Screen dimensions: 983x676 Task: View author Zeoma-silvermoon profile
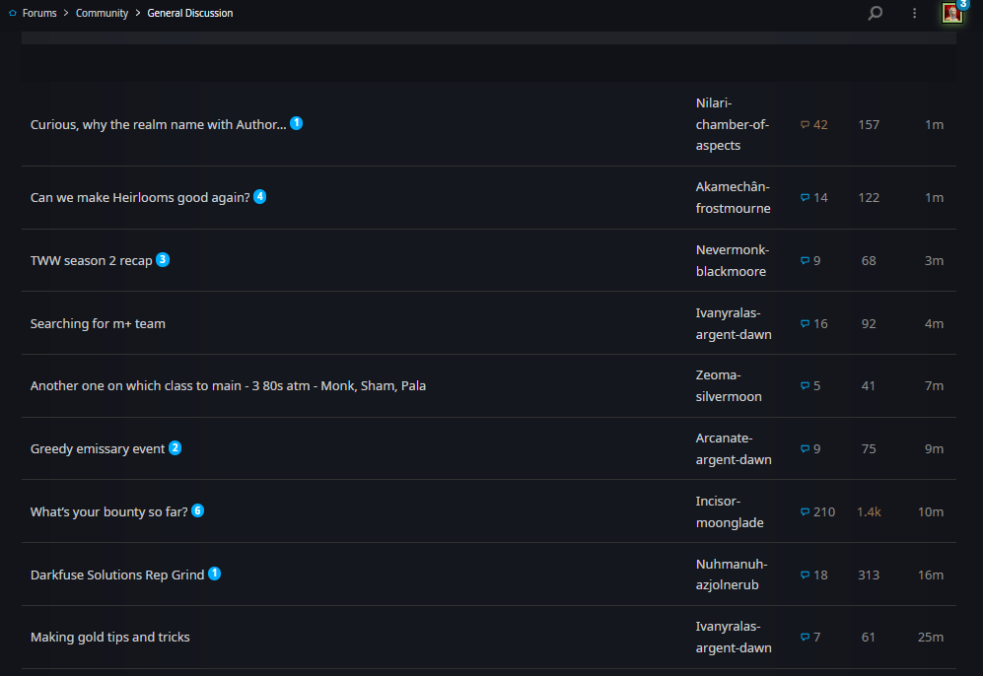click(729, 385)
